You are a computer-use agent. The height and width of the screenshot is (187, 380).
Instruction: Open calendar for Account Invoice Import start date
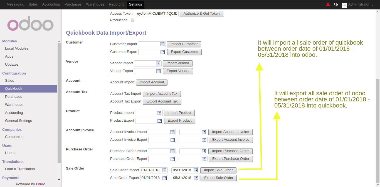(172, 132)
